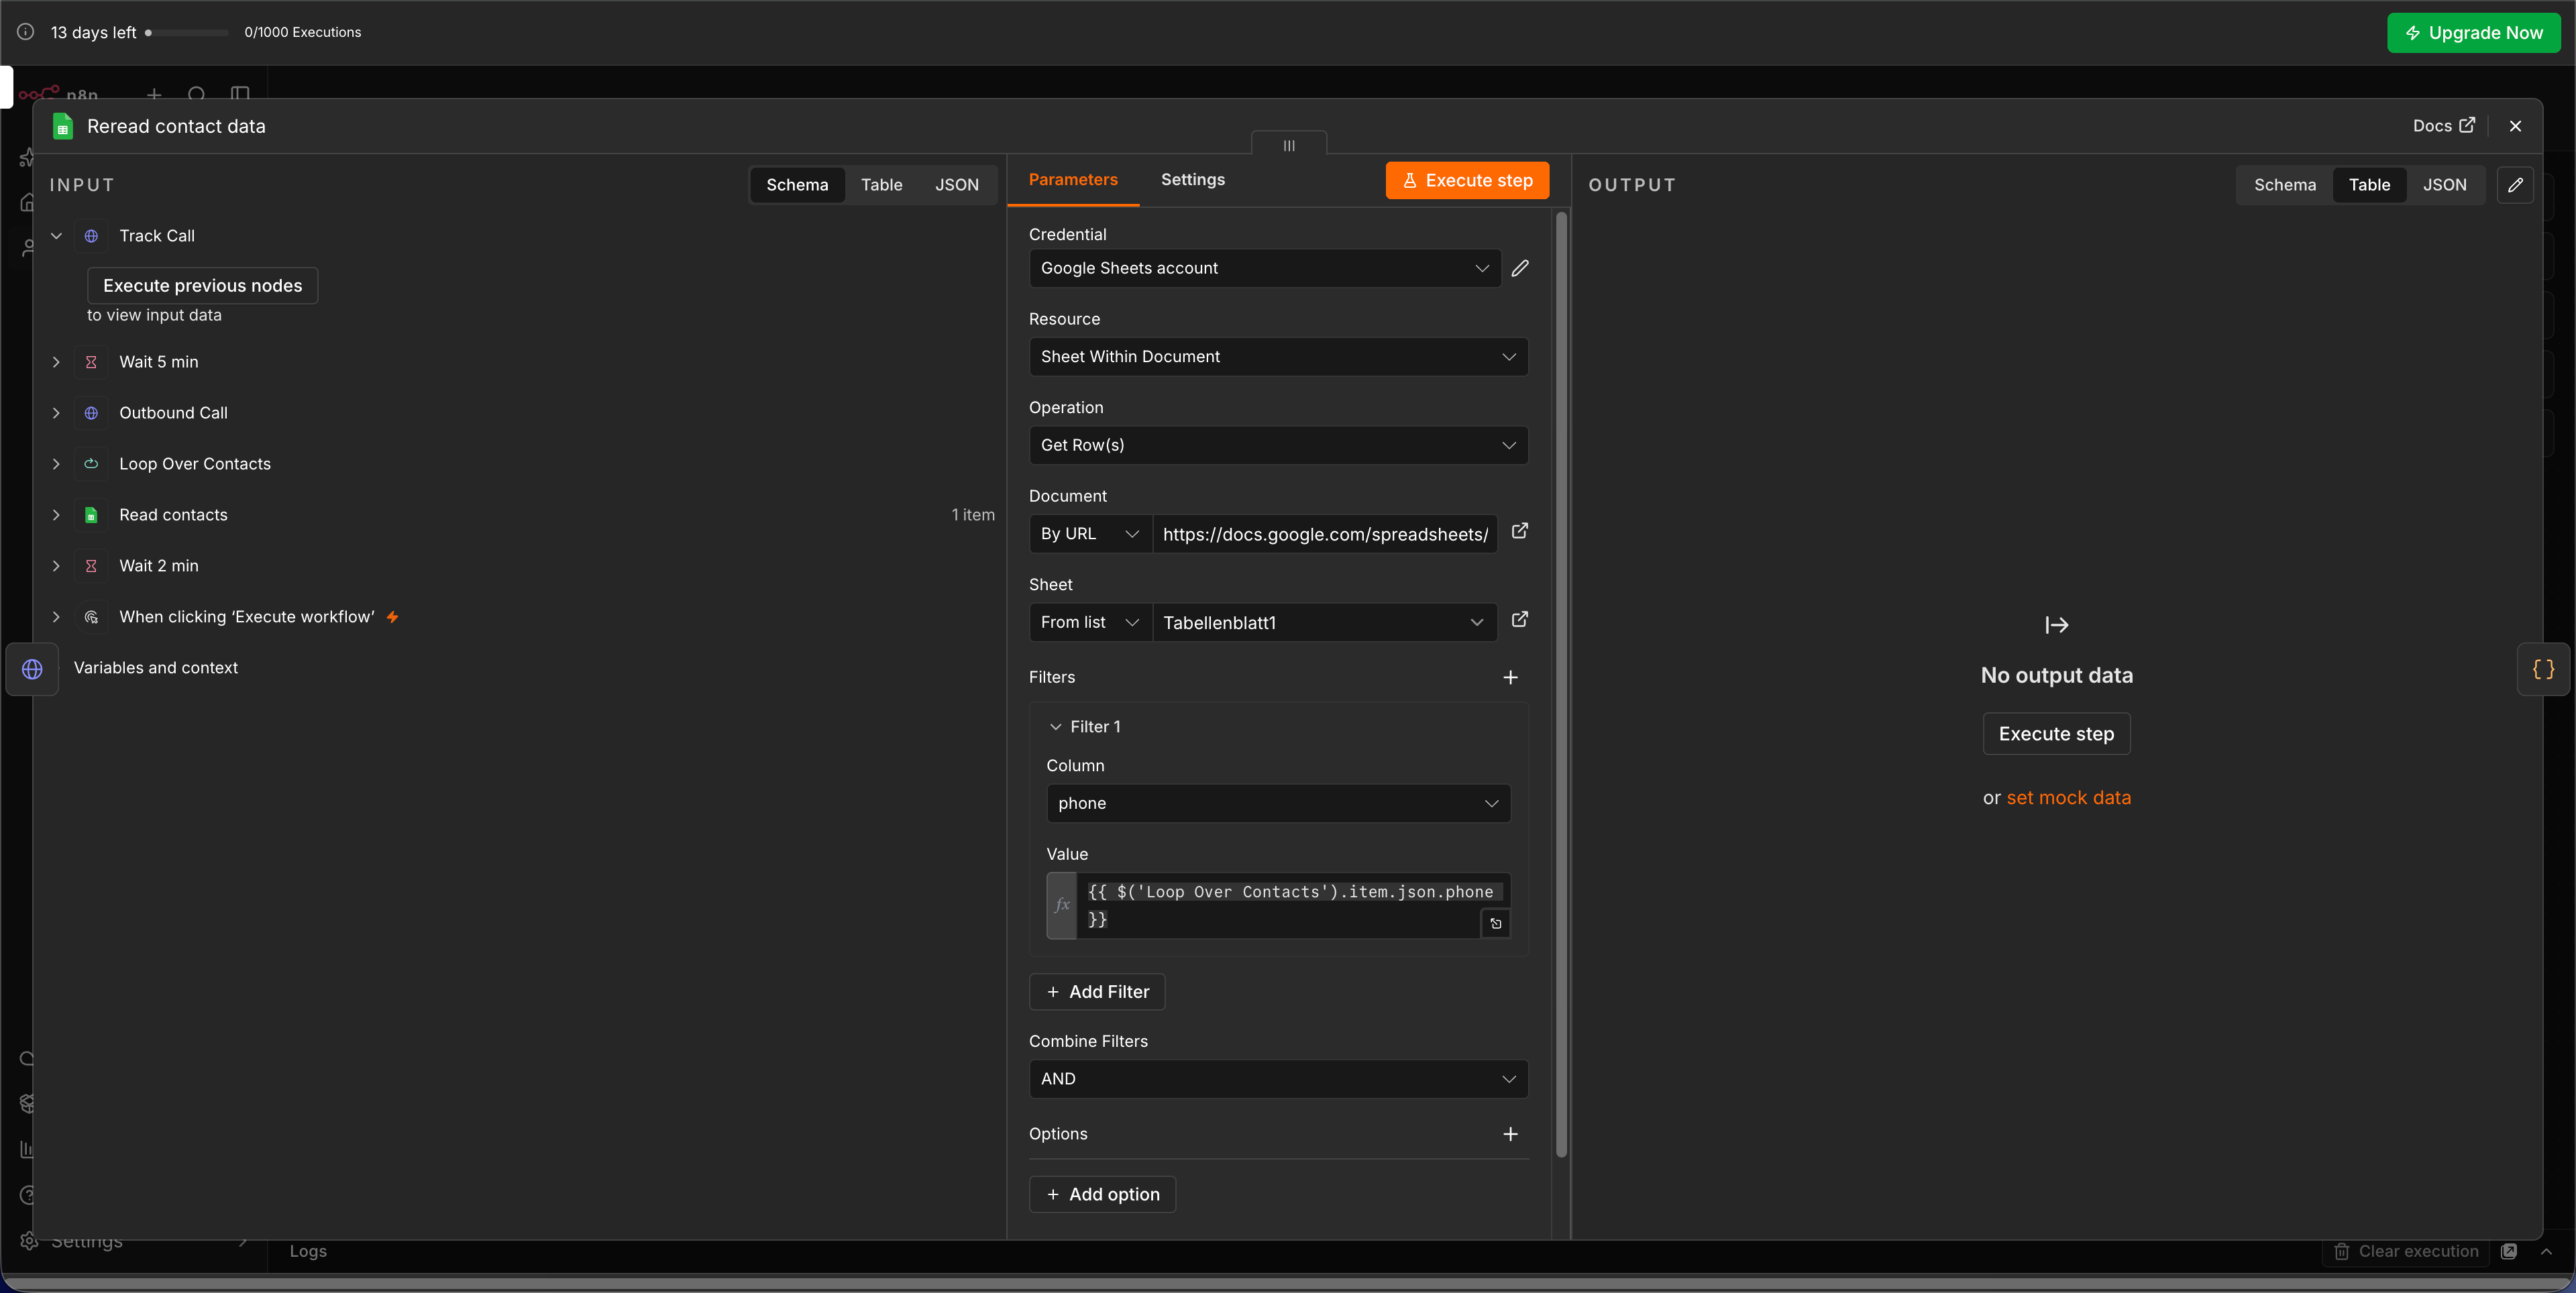The height and width of the screenshot is (1293, 2576).
Task: Open the By URL mode dropdown
Action: pos(1090,534)
